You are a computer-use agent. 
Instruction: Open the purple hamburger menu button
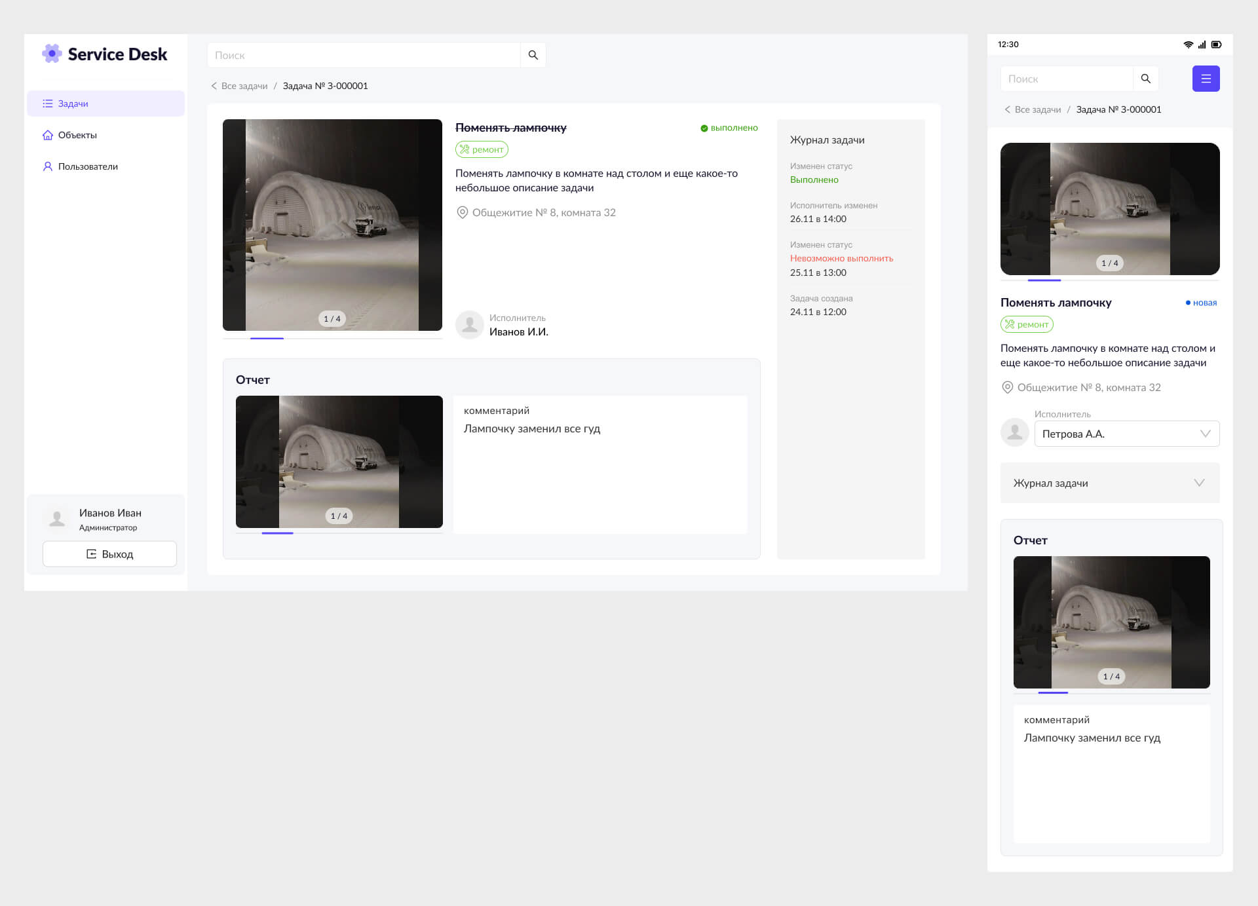coord(1205,79)
